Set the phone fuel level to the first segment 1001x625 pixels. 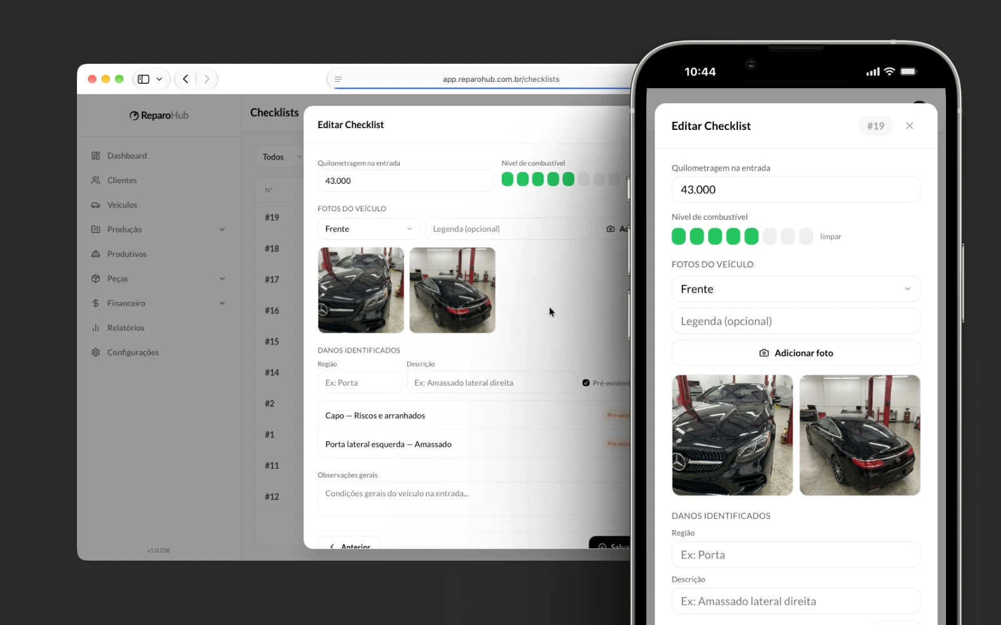tap(679, 236)
